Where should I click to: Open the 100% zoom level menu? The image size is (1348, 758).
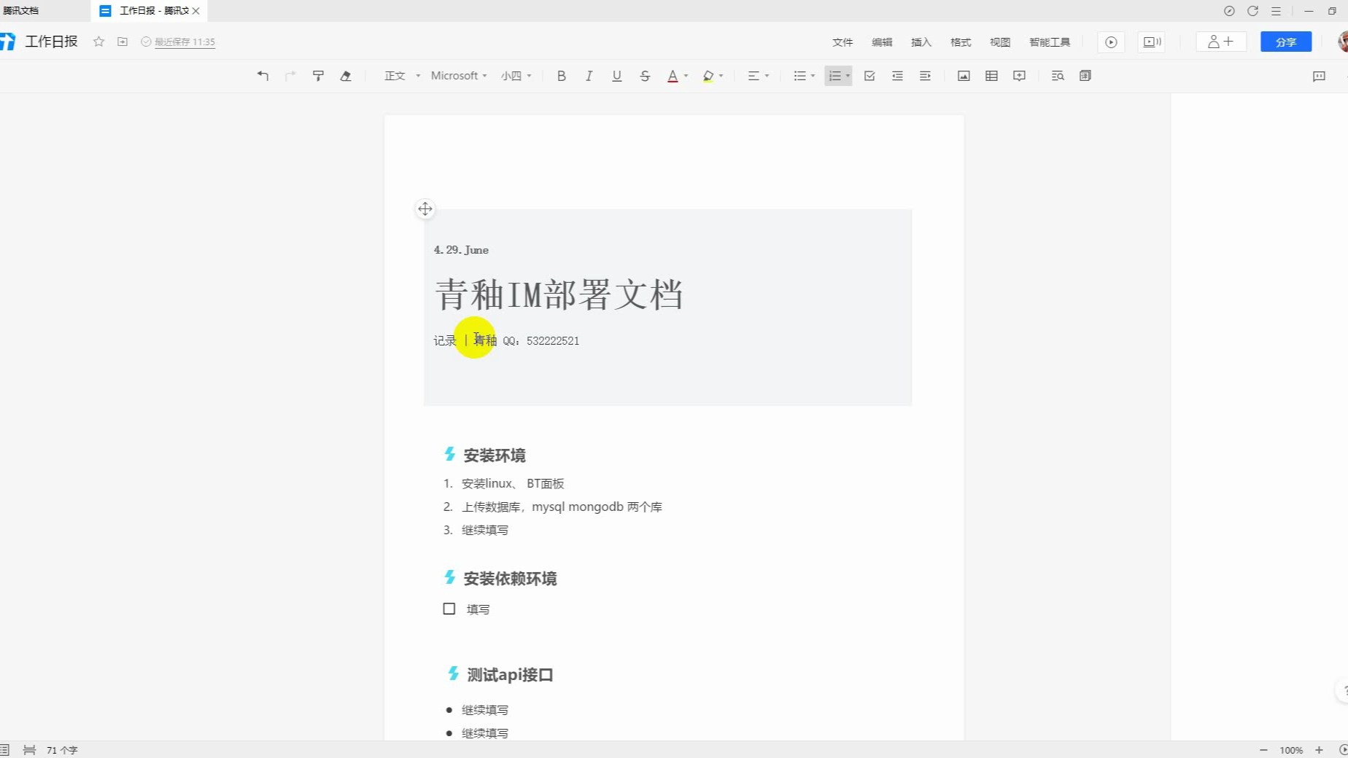pyautogui.click(x=1291, y=750)
